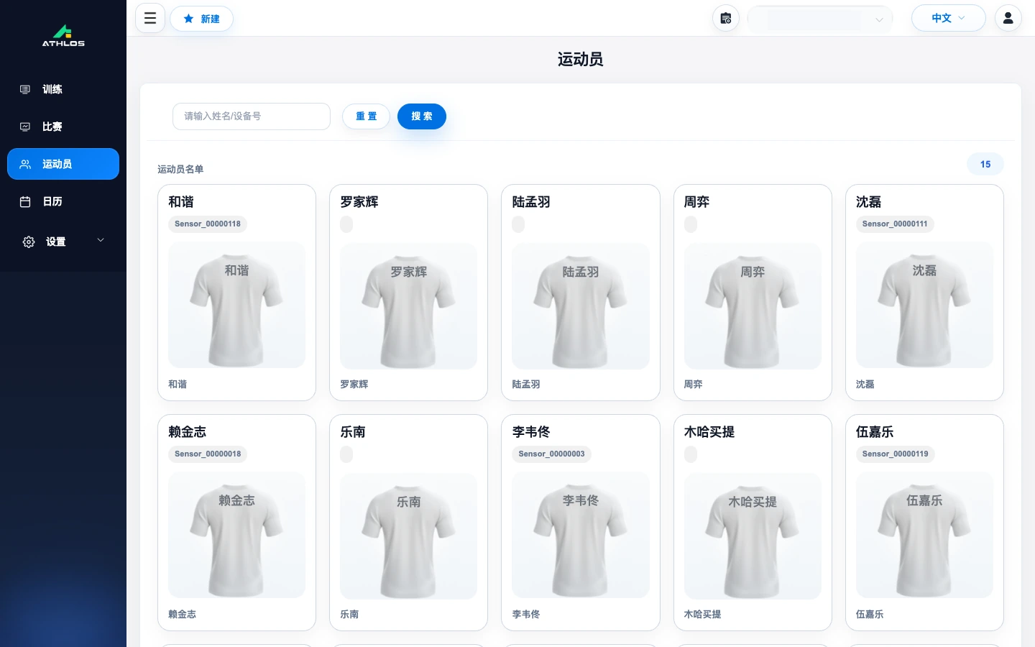The height and width of the screenshot is (647, 1035).
Task: Click the athlete count badge 15
Action: (x=985, y=164)
